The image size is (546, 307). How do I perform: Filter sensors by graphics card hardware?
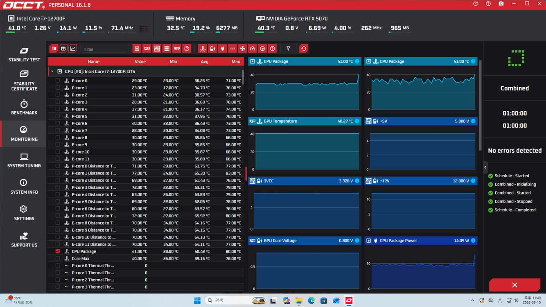click(x=147, y=49)
